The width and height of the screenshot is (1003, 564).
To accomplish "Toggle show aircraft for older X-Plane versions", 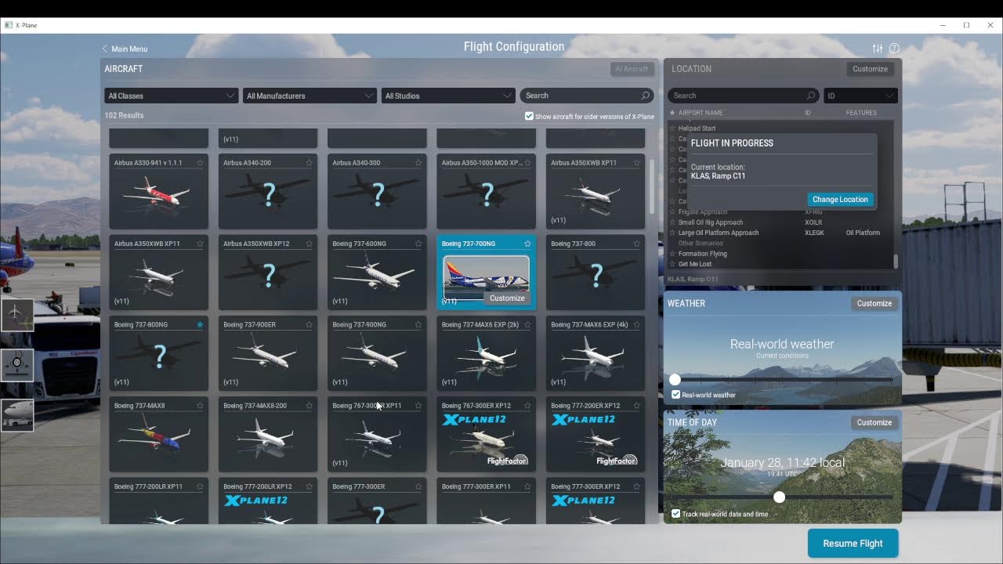I will pyautogui.click(x=529, y=117).
